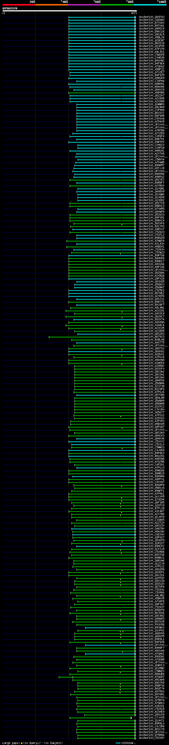
Task: Click hit label UniRef100_A7PXS2
Action: tap(152, 415)
